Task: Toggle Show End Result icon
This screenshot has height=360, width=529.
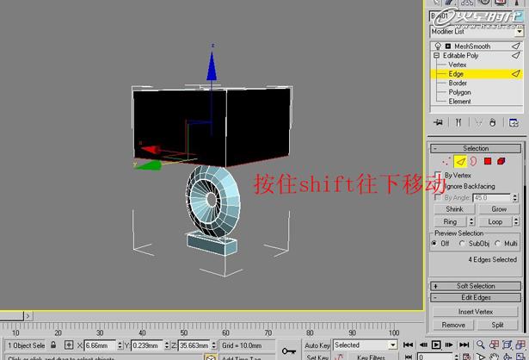Action: tap(459, 123)
